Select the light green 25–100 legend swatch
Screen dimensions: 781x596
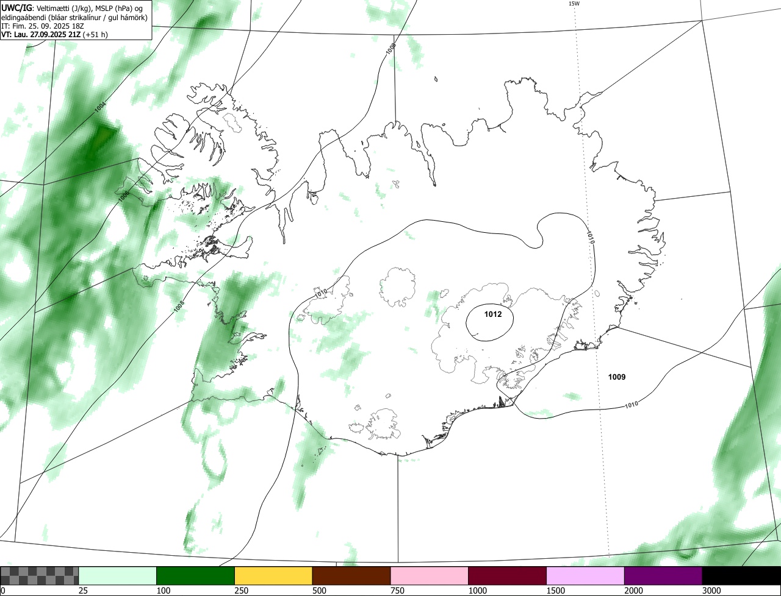coord(118,576)
